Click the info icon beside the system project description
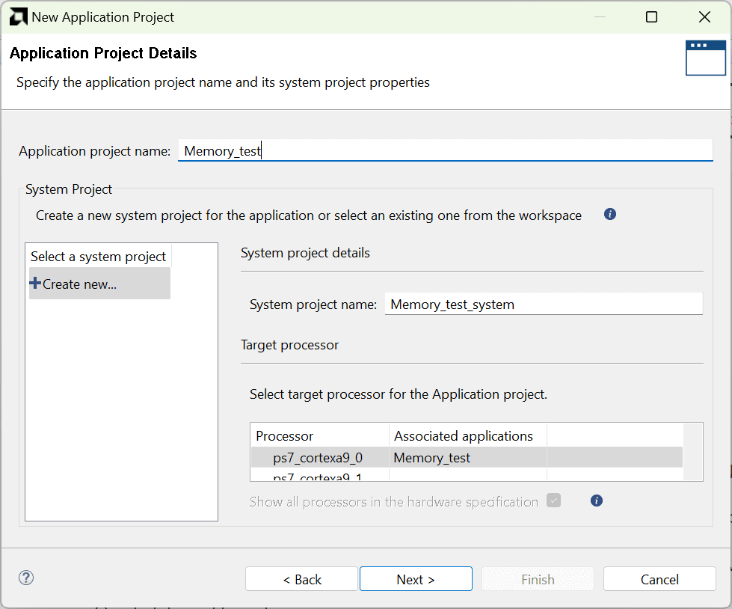Image resolution: width=732 pixels, height=609 pixels. 609,215
